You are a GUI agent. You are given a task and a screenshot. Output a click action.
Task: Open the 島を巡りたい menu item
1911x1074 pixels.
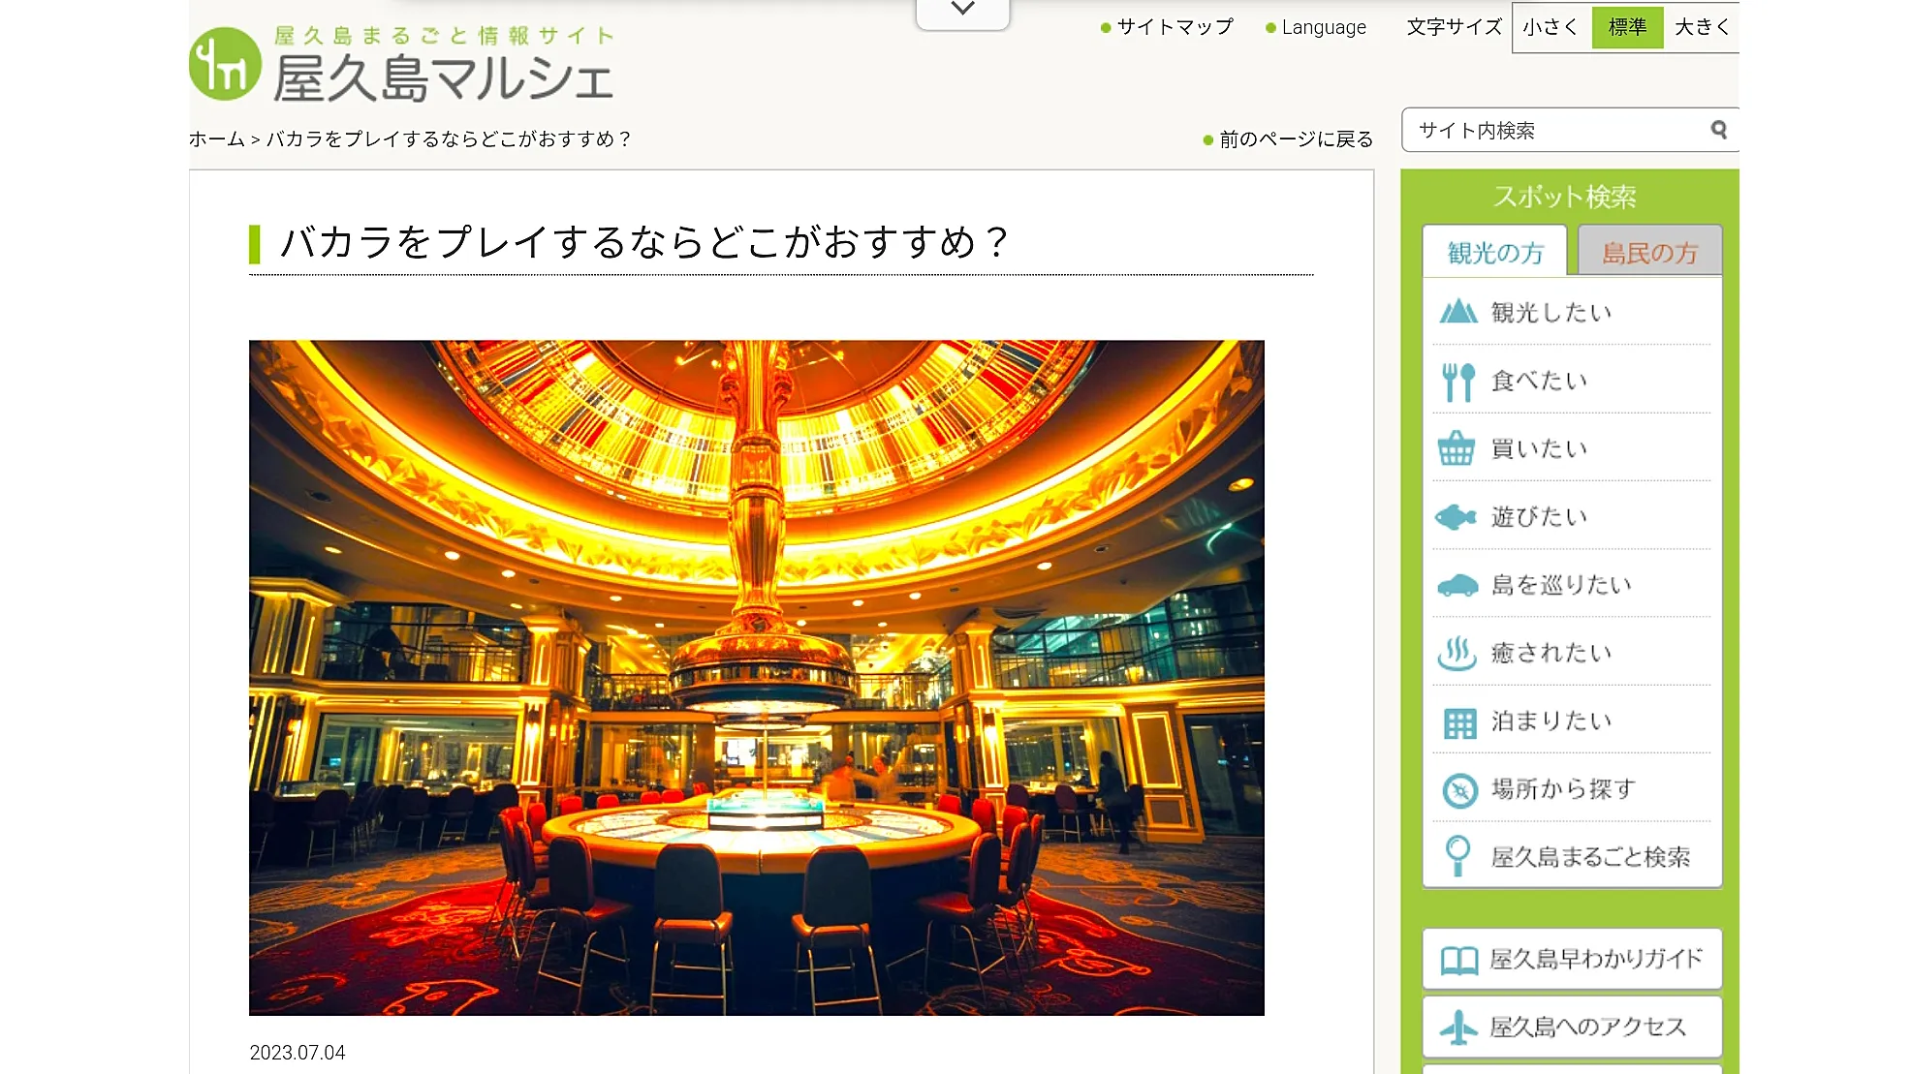(x=1572, y=585)
